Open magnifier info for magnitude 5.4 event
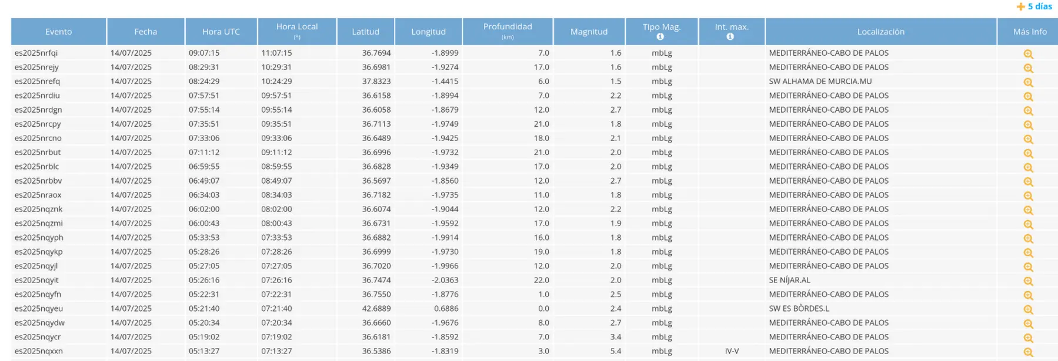 tap(1028, 352)
